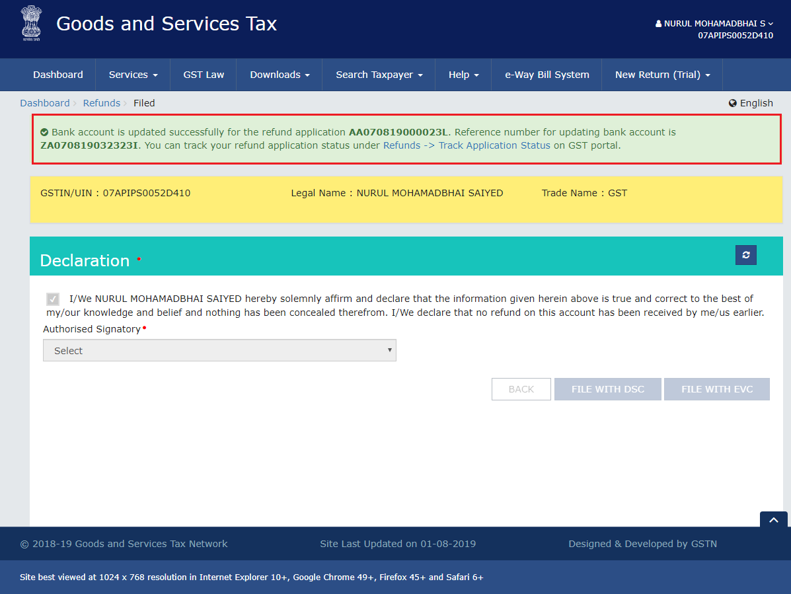791x594 pixels.
Task: Click refund application number AA070819000023L
Action: point(398,132)
